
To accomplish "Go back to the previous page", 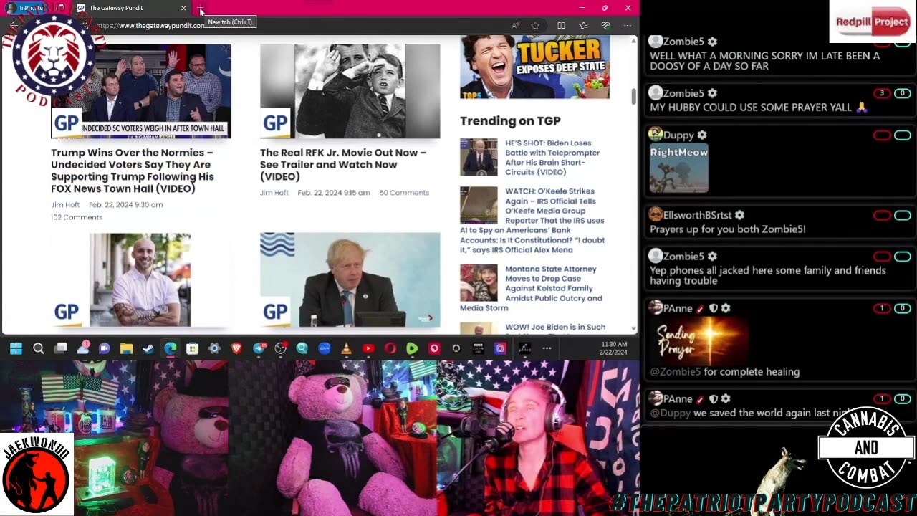I will tap(14, 26).
